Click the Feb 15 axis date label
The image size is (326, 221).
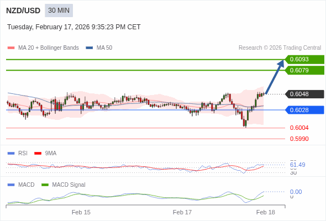pyautogui.click(x=81, y=212)
